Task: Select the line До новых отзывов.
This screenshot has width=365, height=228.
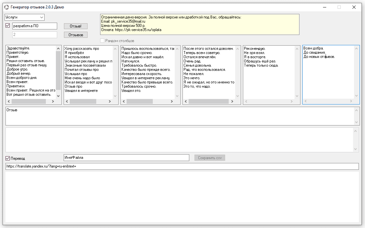Action: point(319,57)
